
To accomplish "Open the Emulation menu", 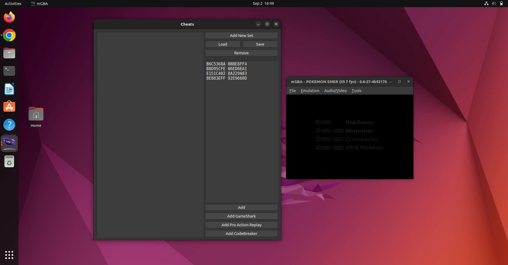I will (310, 90).
